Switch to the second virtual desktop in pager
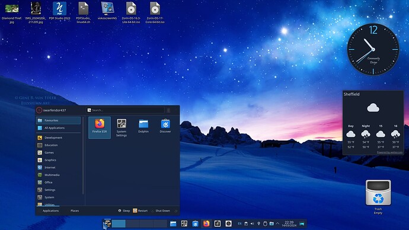This screenshot has height=230, width=409. pyautogui.click(x=133, y=223)
